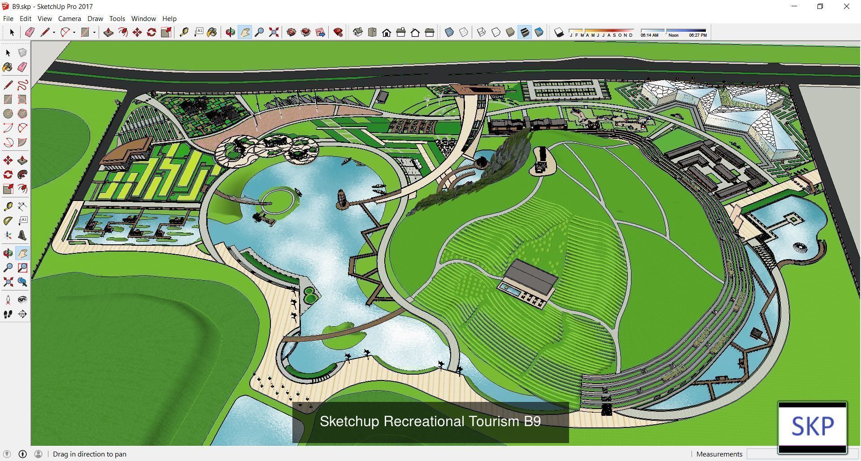Select the Pie arc tool
Screen dimensions: 861x461
pos(22,142)
